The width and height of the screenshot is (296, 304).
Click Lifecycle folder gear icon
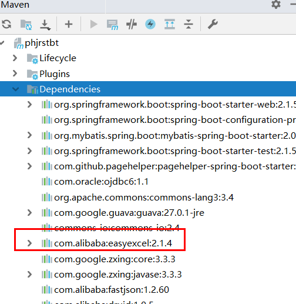[32, 59]
